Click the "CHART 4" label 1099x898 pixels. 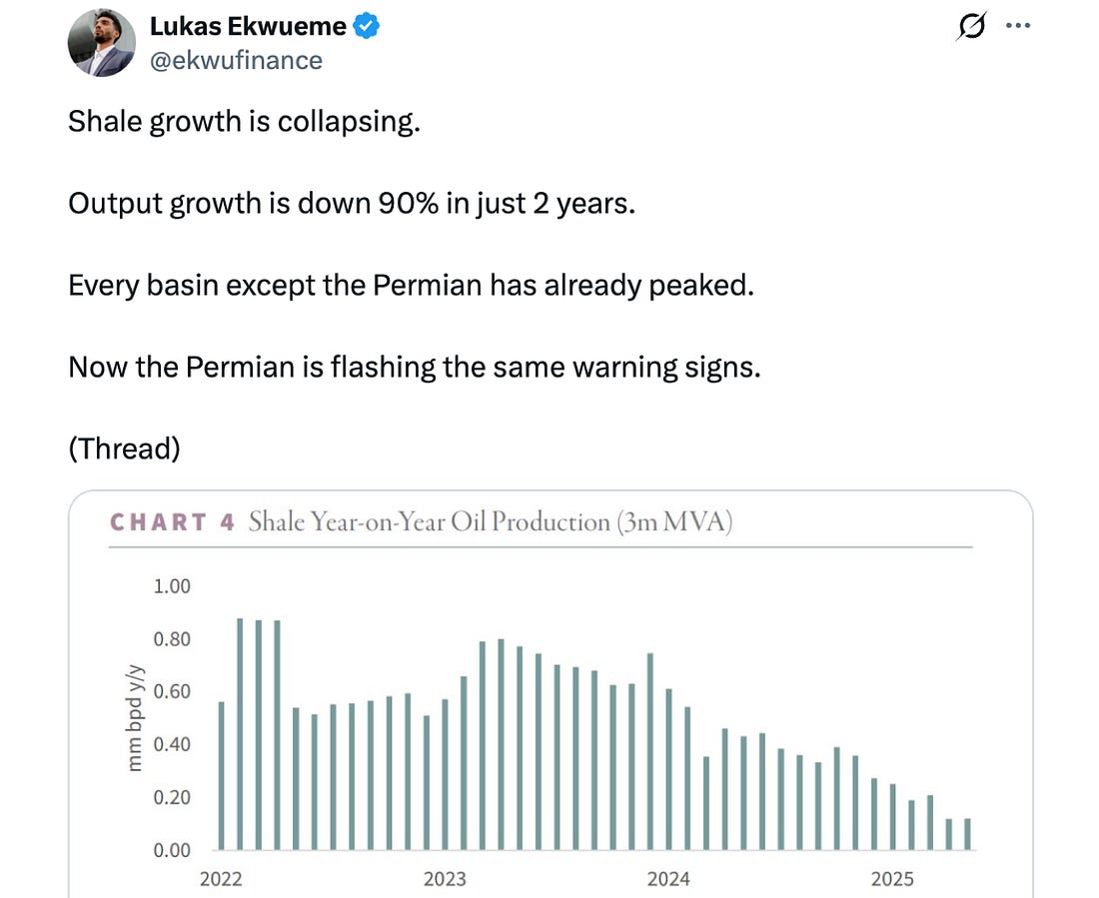pos(172,522)
